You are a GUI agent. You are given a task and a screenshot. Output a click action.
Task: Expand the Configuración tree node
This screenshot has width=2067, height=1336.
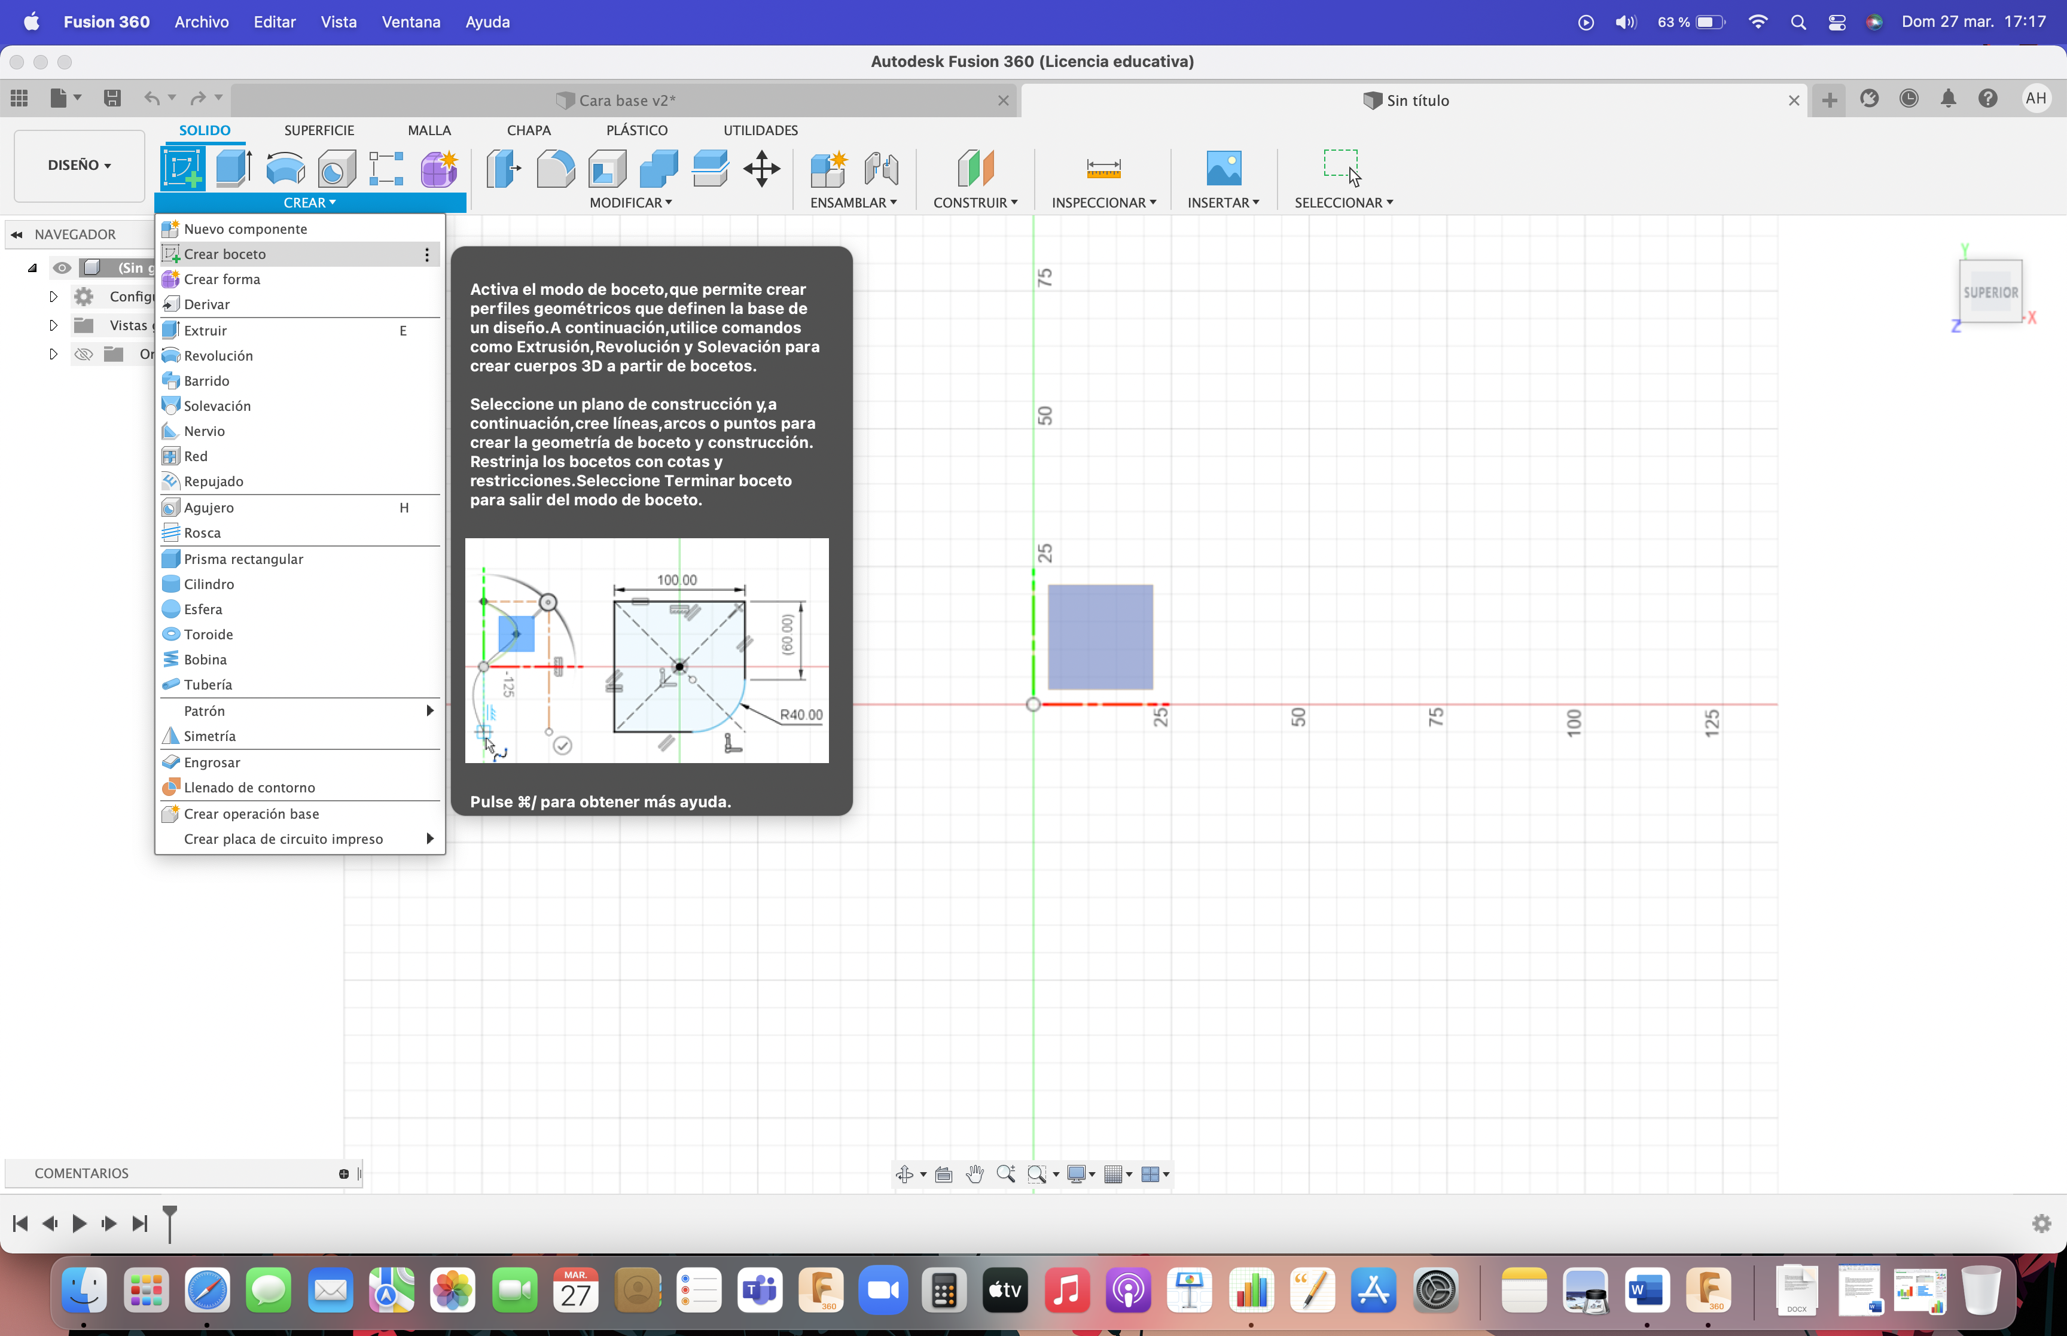53,297
